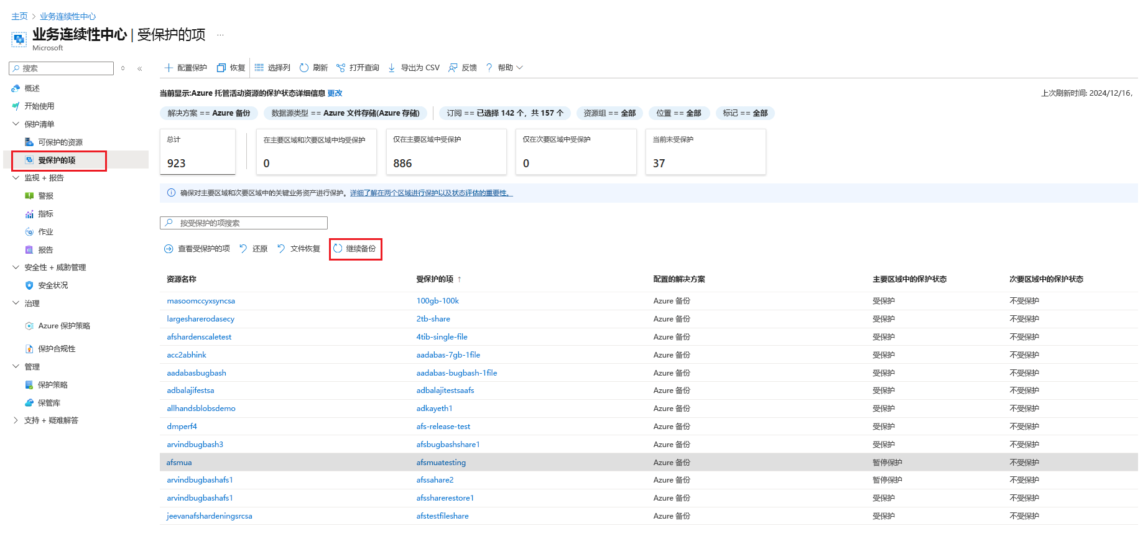Click the 当前未受保护 37 card

(x=706, y=152)
